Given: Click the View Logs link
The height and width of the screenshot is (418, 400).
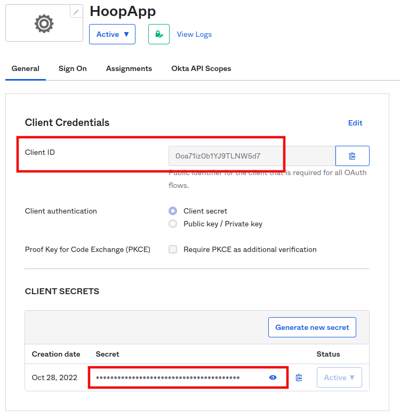Looking at the screenshot, I should pyautogui.click(x=194, y=34).
